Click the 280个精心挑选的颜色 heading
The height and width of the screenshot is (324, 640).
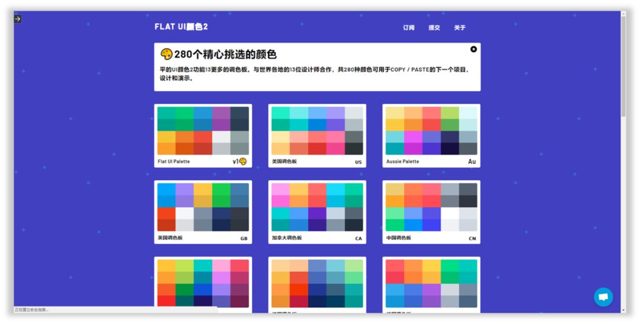[x=225, y=54]
